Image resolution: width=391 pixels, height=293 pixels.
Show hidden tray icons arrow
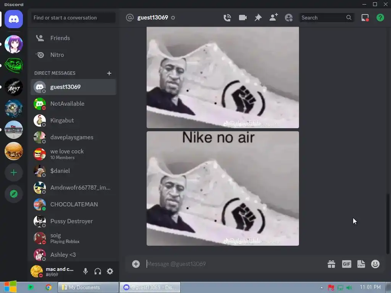click(x=322, y=288)
